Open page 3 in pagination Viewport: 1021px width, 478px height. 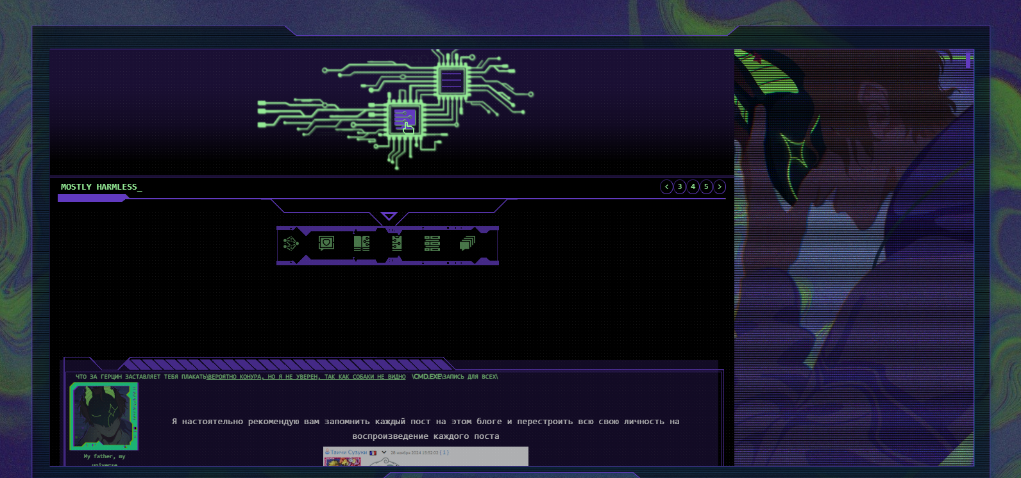[x=680, y=187]
